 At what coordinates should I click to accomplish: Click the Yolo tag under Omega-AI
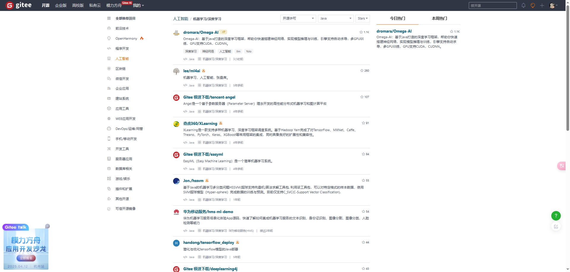(248, 51)
